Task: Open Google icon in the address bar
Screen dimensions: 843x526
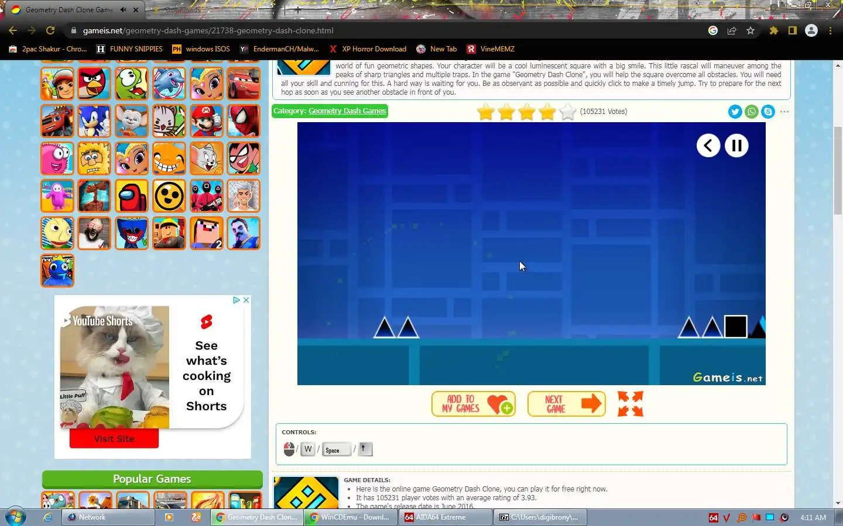Action: tap(713, 30)
